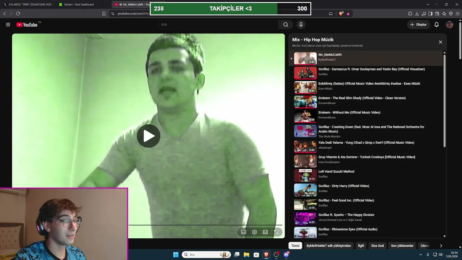Image resolution: width=462 pixels, height=260 pixels.
Task: Play the video with the center play button
Action: 148,136
